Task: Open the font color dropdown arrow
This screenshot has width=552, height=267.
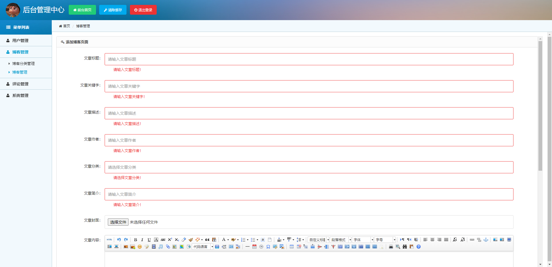Action: coord(228,240)
